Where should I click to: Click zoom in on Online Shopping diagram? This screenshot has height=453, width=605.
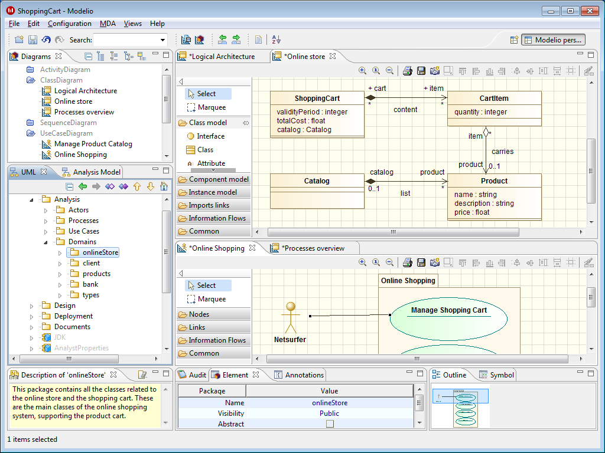tap(362, 262)
